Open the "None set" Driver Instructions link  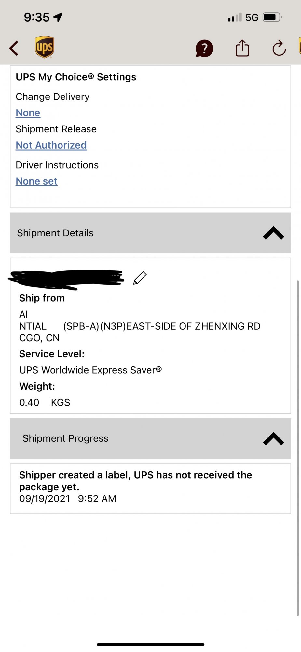click(x=36, y=181)
